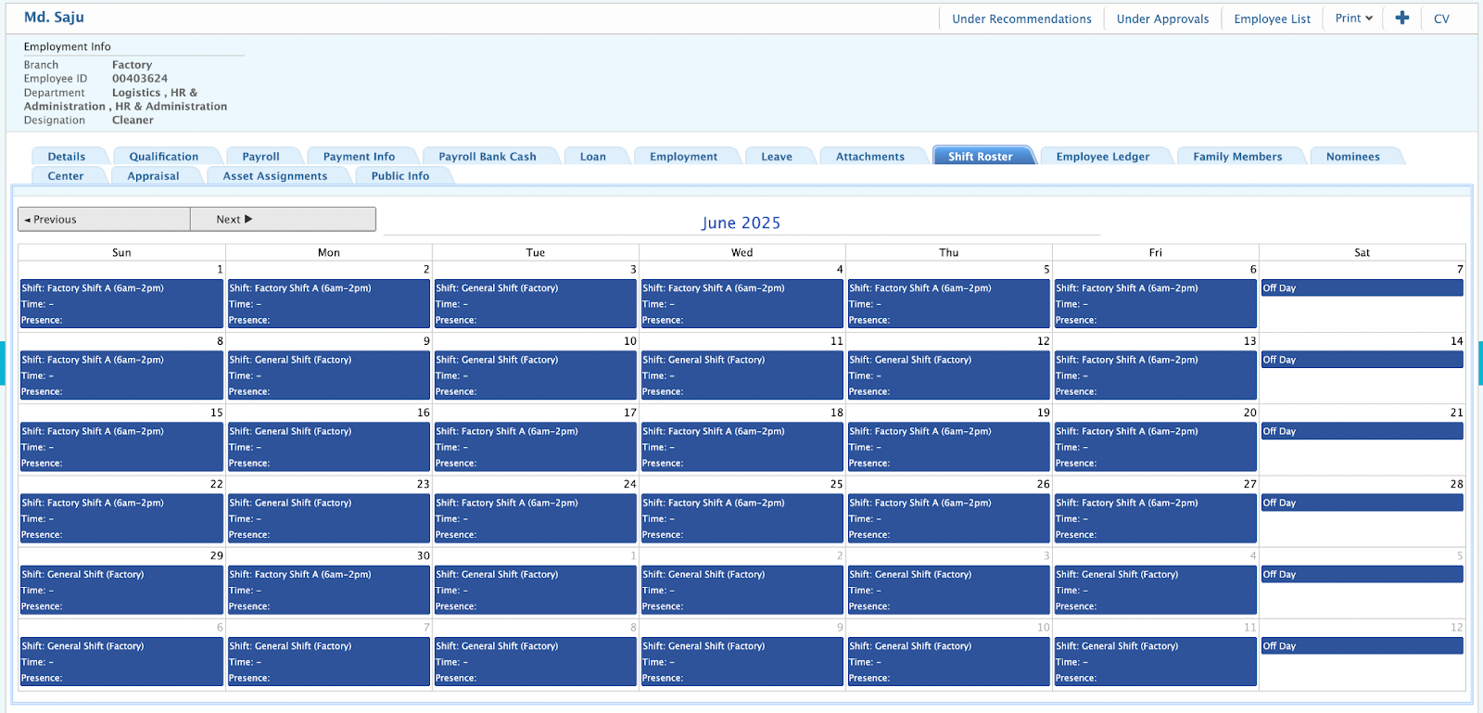Click employee ID 00403624

(140, 79)
